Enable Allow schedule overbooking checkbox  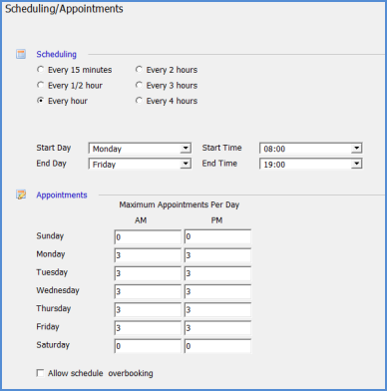40,373
